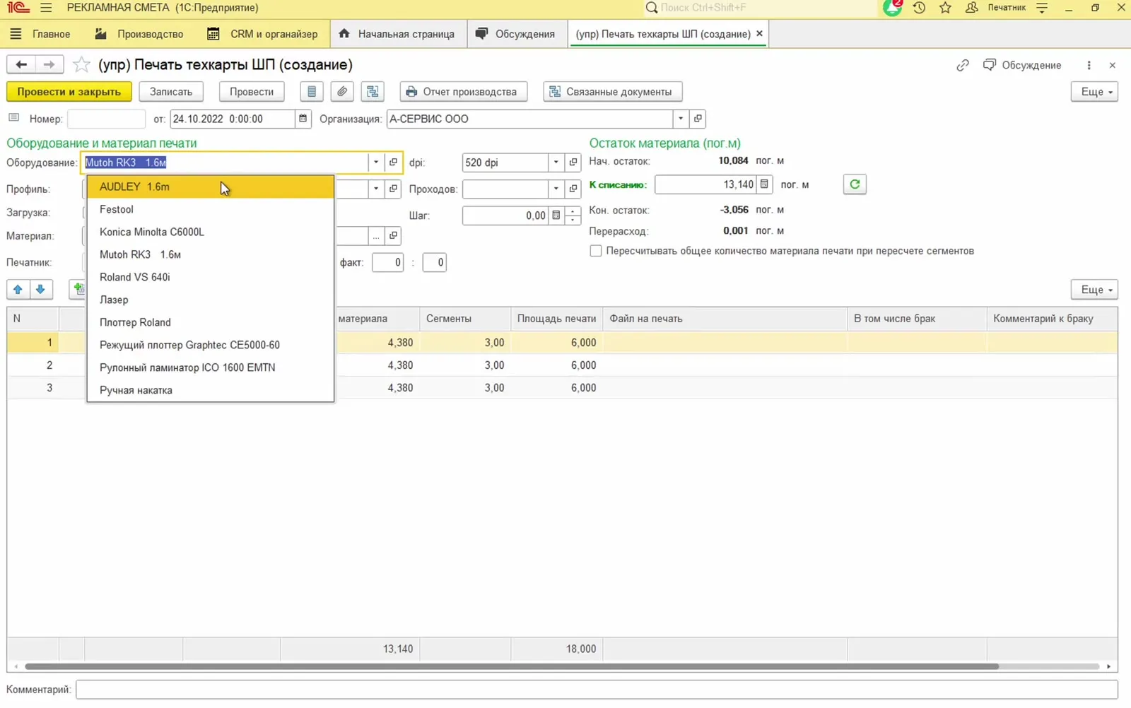1131x708 pixels.
Task: Click into the Комментарий input field
Action: pos(597,690)
